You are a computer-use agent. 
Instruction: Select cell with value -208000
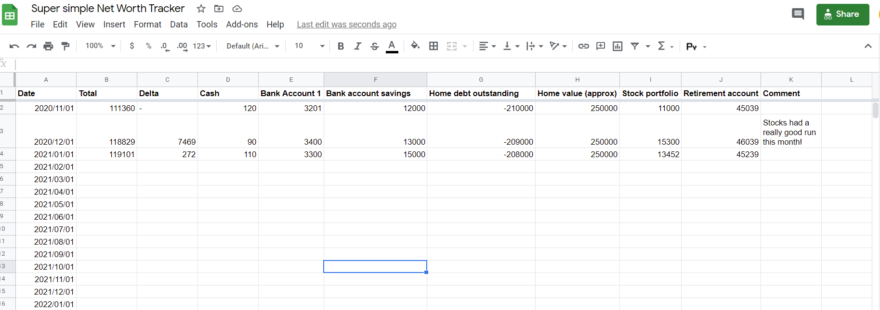click(481, 154)
